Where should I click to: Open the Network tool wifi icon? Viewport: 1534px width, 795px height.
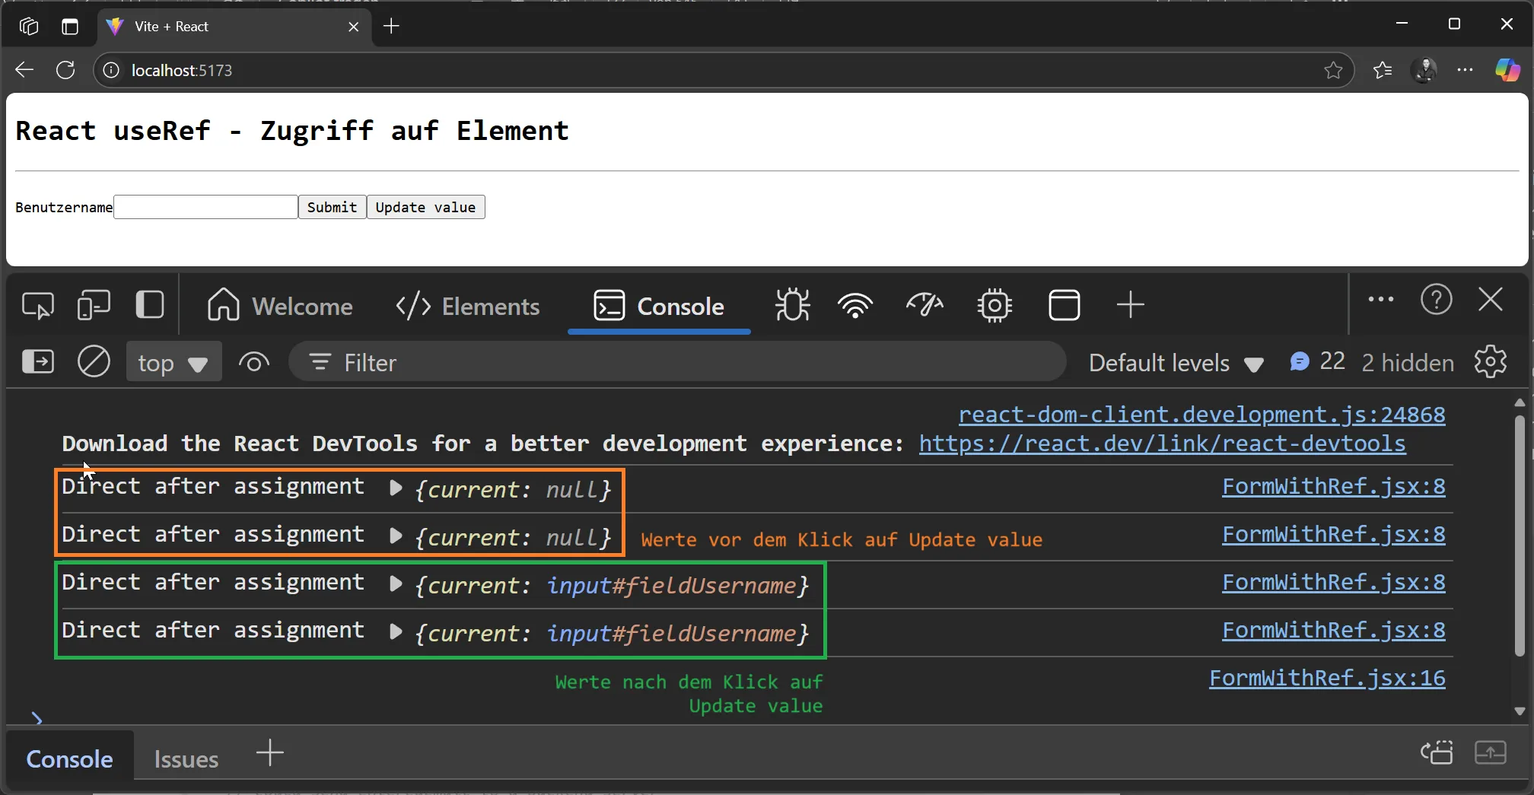tap(855, 306)
